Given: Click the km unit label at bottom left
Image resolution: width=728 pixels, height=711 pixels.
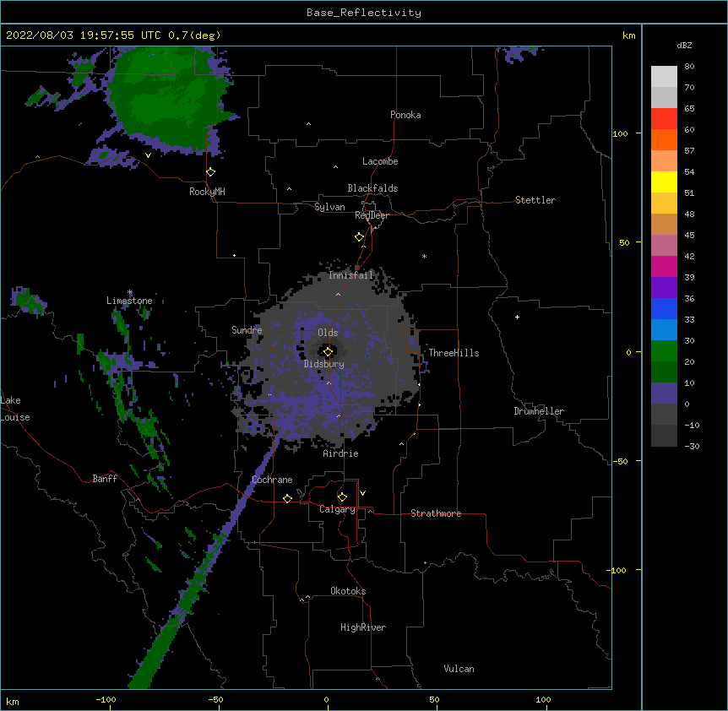Looking at the screenshot, I should coord(13,701).
